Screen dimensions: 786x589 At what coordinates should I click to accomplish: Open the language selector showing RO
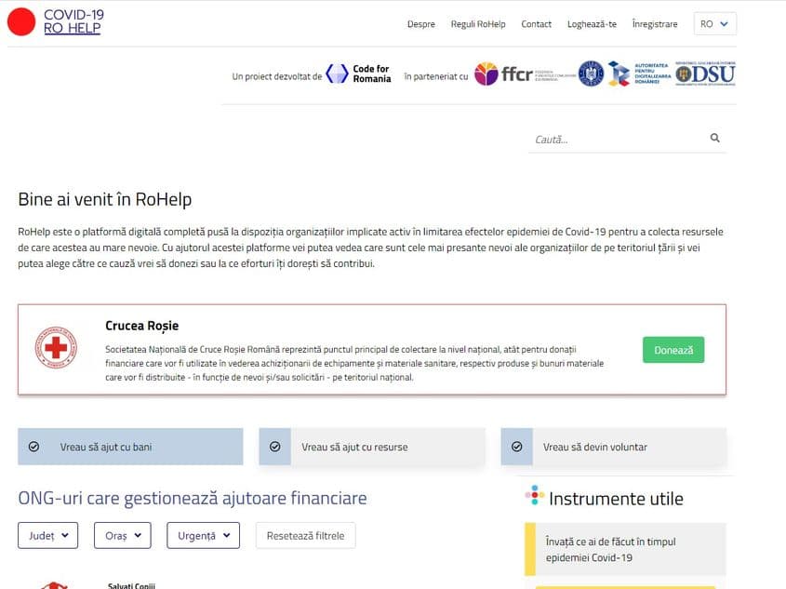713,23
